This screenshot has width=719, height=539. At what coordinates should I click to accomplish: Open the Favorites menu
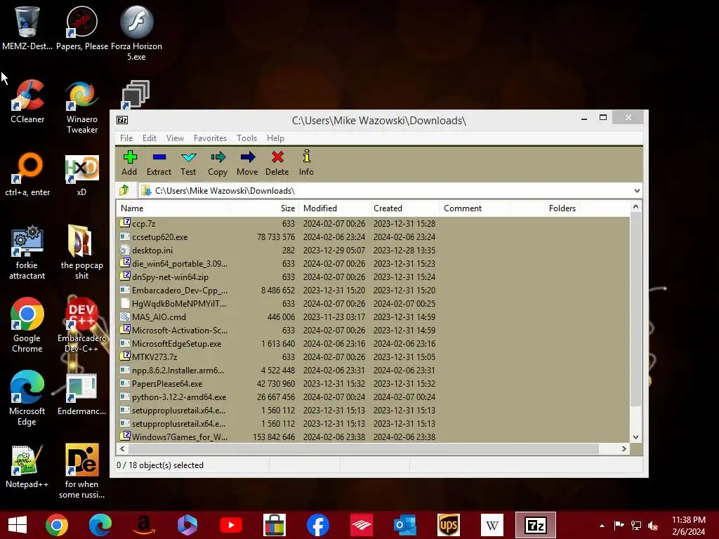click(210, 138)
